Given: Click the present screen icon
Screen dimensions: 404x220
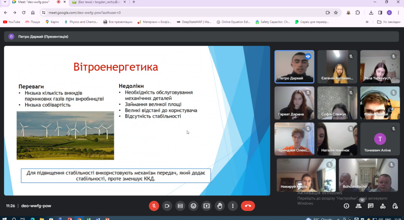Looking at the screenshot, I should (x=206, y=206).
